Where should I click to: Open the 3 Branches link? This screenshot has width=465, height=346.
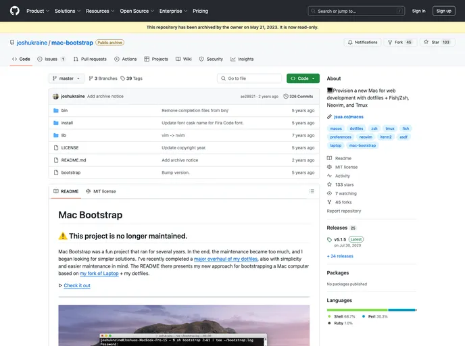(x=103, y=78)
